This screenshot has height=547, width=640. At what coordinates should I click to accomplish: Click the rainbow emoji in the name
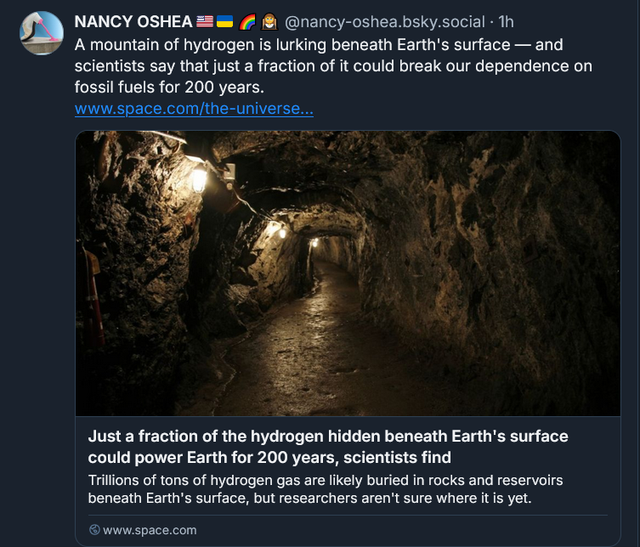pos(247,21)
